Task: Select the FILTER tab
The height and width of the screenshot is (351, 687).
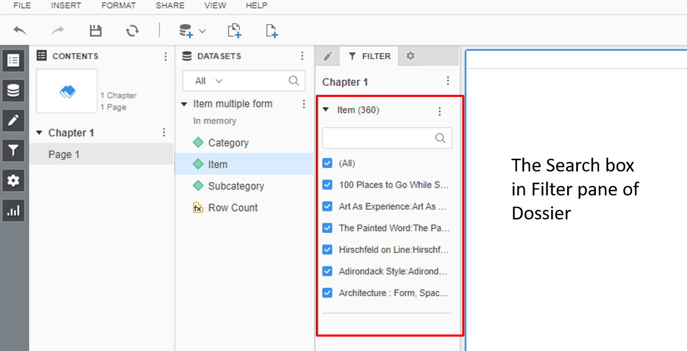Action: click(370, 56)
